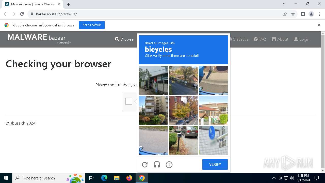Open a new browser tab

(69, 4)
